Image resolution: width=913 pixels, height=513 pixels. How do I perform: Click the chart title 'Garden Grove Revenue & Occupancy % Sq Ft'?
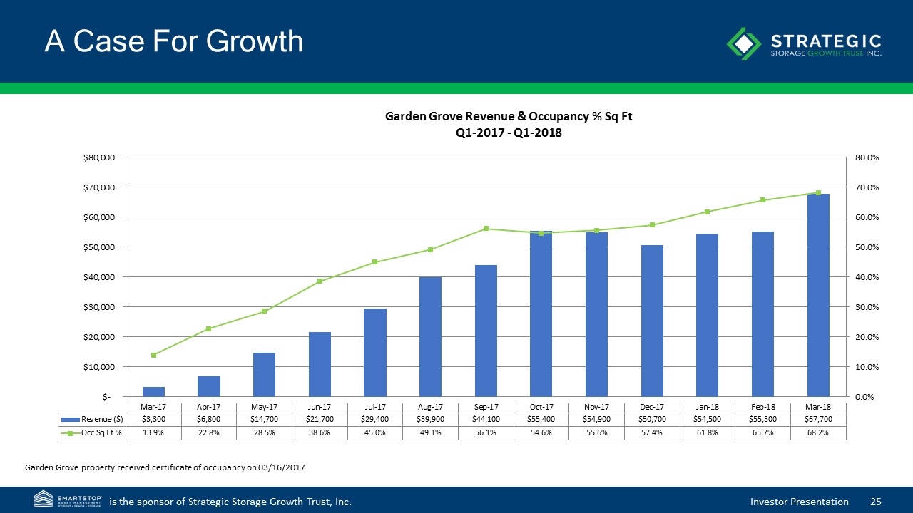tap(509, 117)
